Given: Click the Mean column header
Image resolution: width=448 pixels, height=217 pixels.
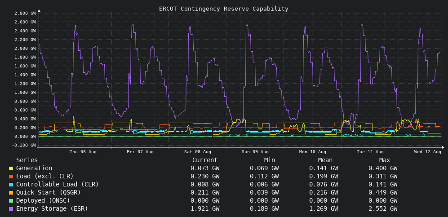Looking at the screenshot, I should pyautogui.click(x=325, y=160).
